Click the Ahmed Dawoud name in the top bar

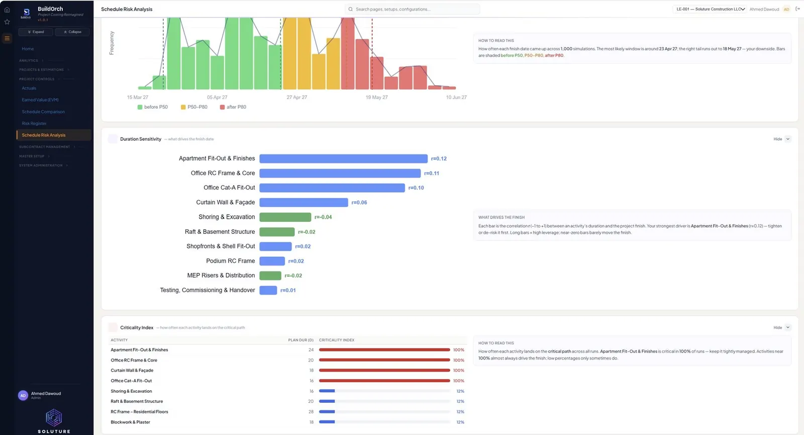click(764, 9)
